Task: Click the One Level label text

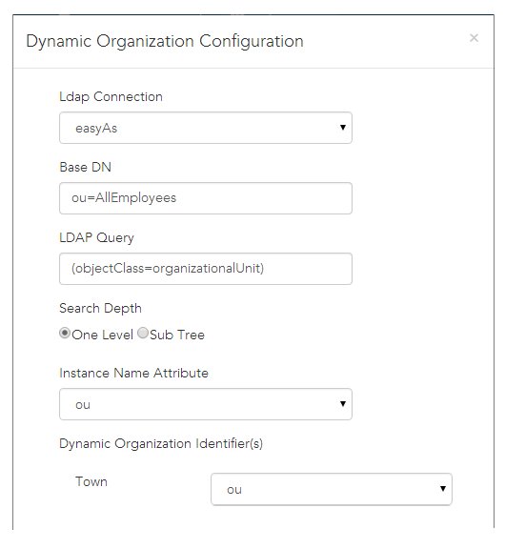Action: (x=103, y=335)
